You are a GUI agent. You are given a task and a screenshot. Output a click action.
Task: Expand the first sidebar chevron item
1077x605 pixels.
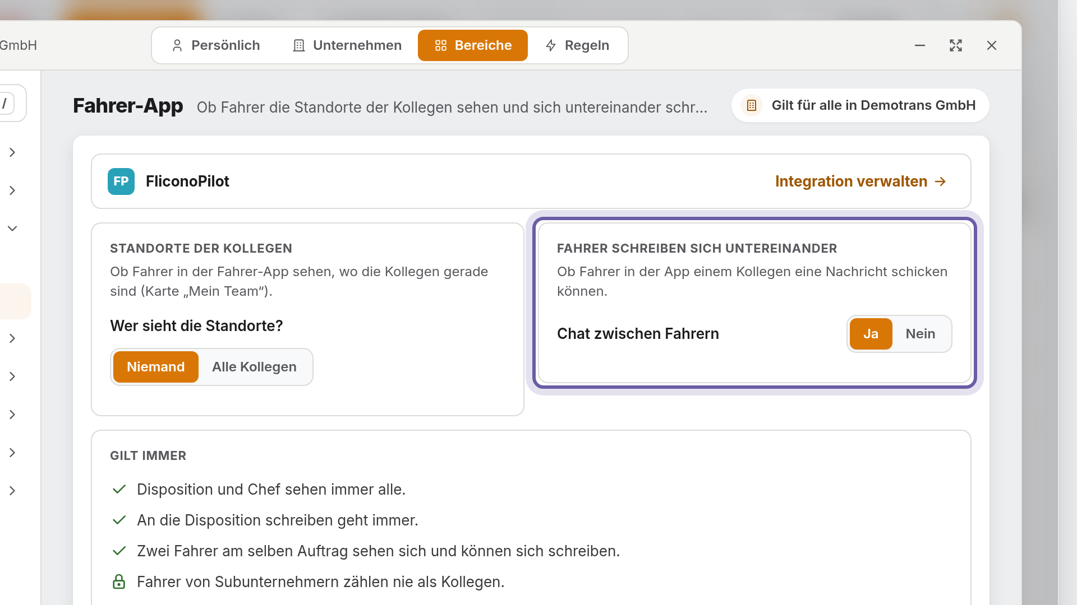click(12, 152)
